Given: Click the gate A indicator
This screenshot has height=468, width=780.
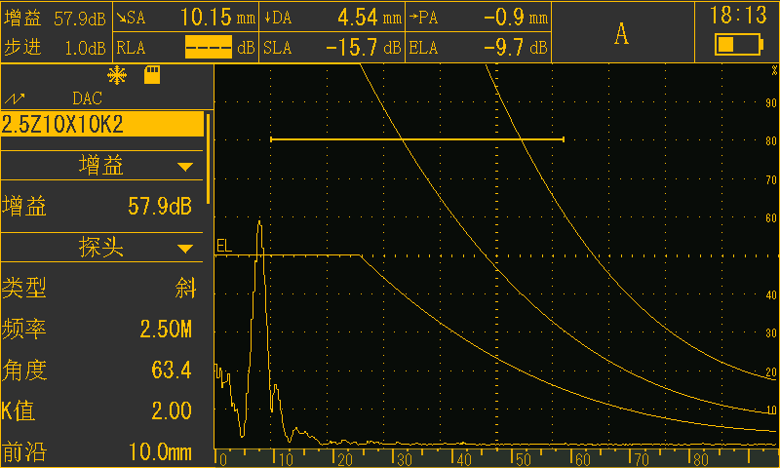Looking at the screenshot, I should point(621,34).
